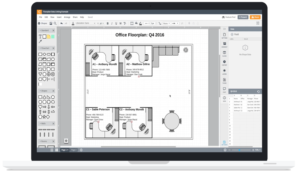
Task: Close the Shapes library section
Action: (54, 91)
